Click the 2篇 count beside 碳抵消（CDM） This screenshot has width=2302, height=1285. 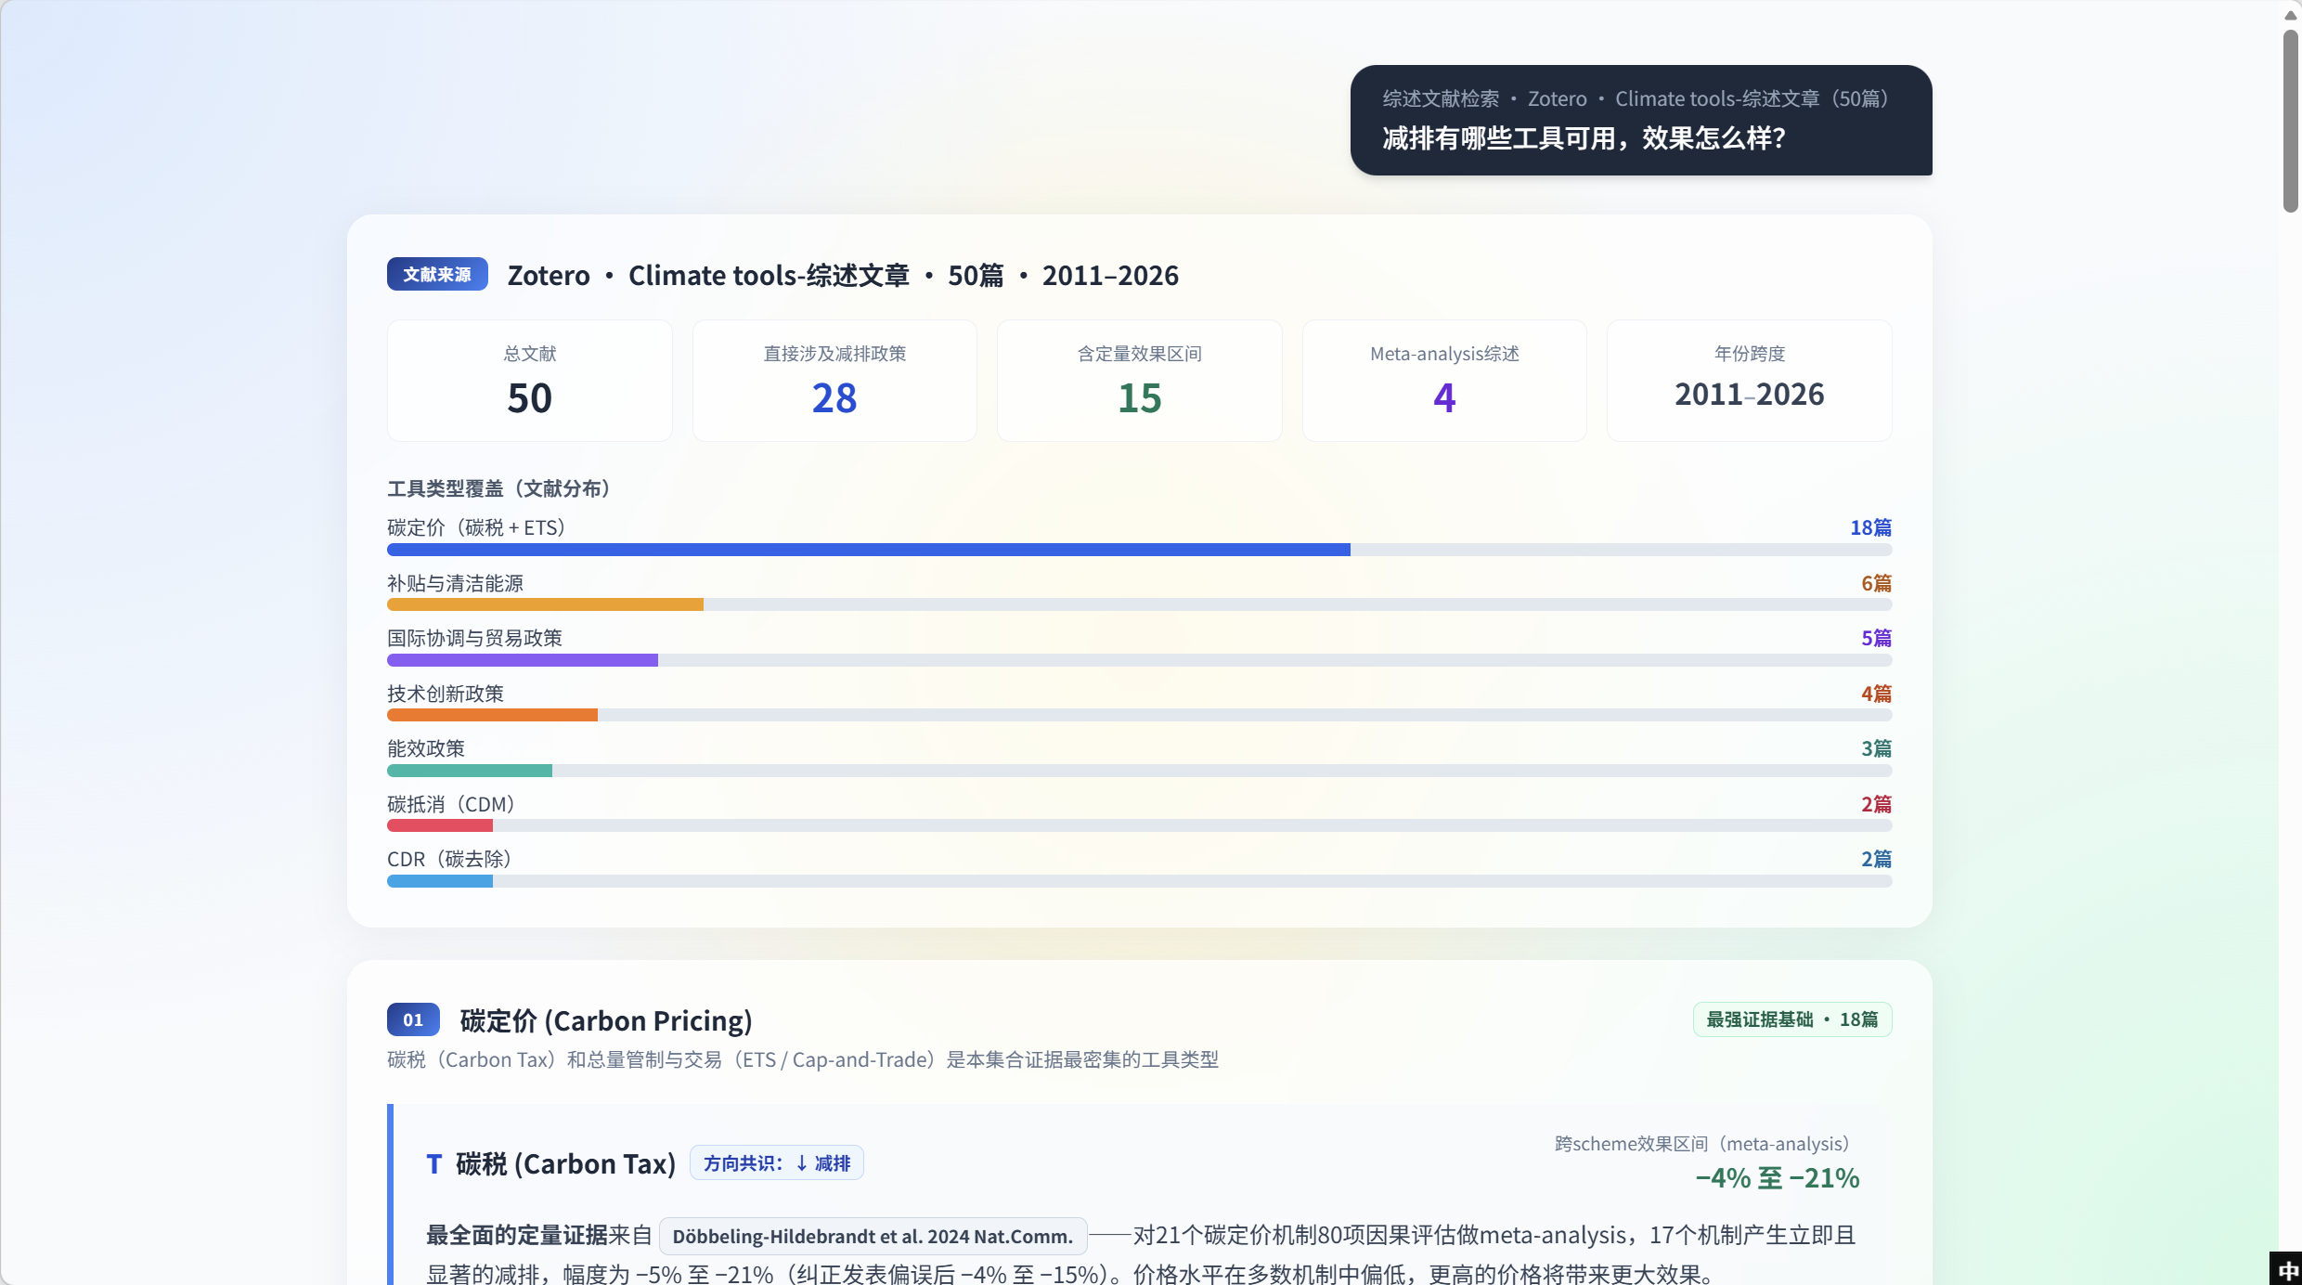tap(1876, 804)
